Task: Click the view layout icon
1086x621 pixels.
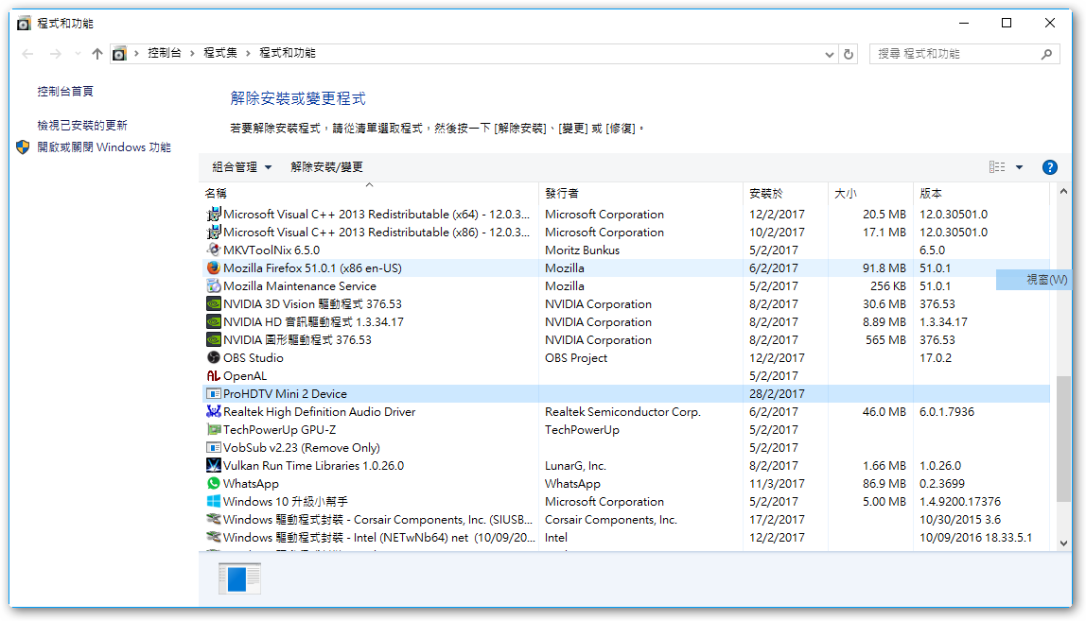Action: pos(997,167)
